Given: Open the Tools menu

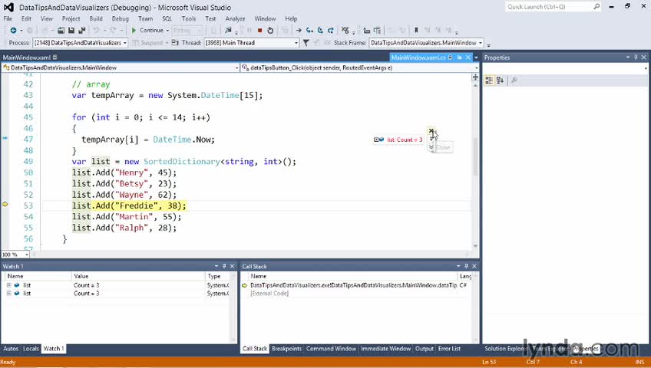Looking at the screenshot, I should coord(189,18).
